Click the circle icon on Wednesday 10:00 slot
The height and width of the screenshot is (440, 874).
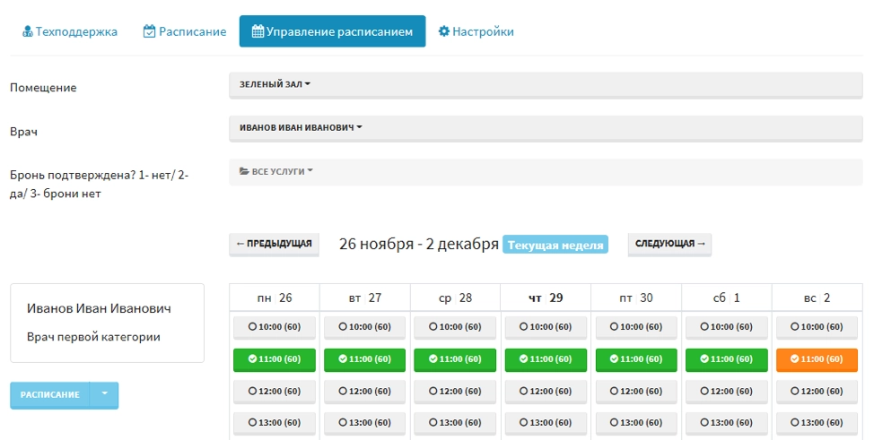(x=433, y=327)
